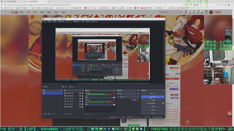Image resolution: width=234 pixels, height=131 pixels.
Task: Move the selected scene up
Action: tap(52, 114)
